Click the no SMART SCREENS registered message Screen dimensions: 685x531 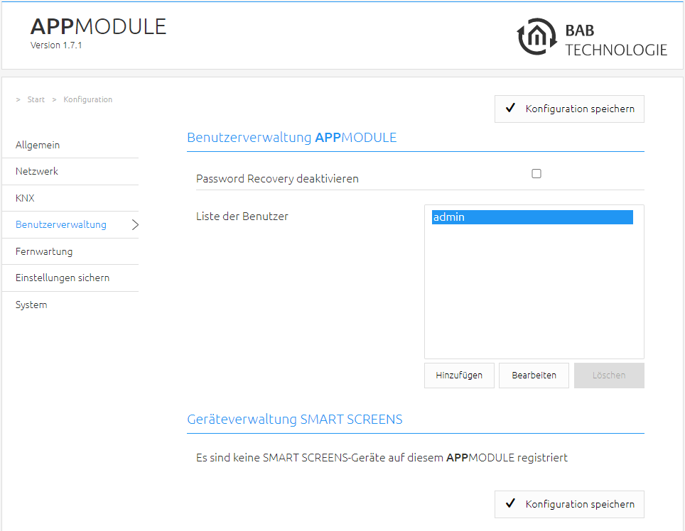tap(382, 458)
